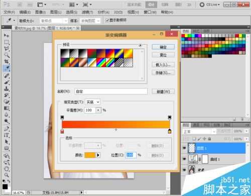The height and width of the screenshot is (196, 251).
Task: Select the History Brush tool
Action: point(7,95)
